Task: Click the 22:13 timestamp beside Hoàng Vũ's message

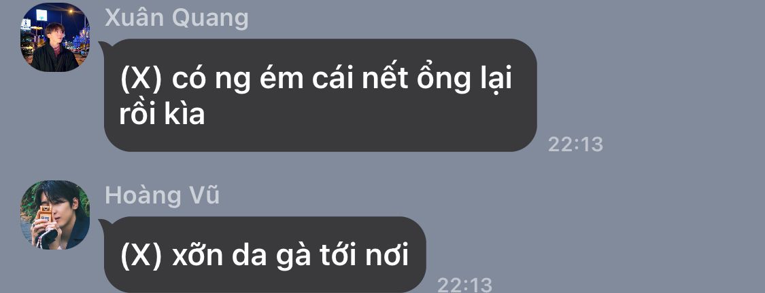Action: pyautogui.click(x=464, y=285)
